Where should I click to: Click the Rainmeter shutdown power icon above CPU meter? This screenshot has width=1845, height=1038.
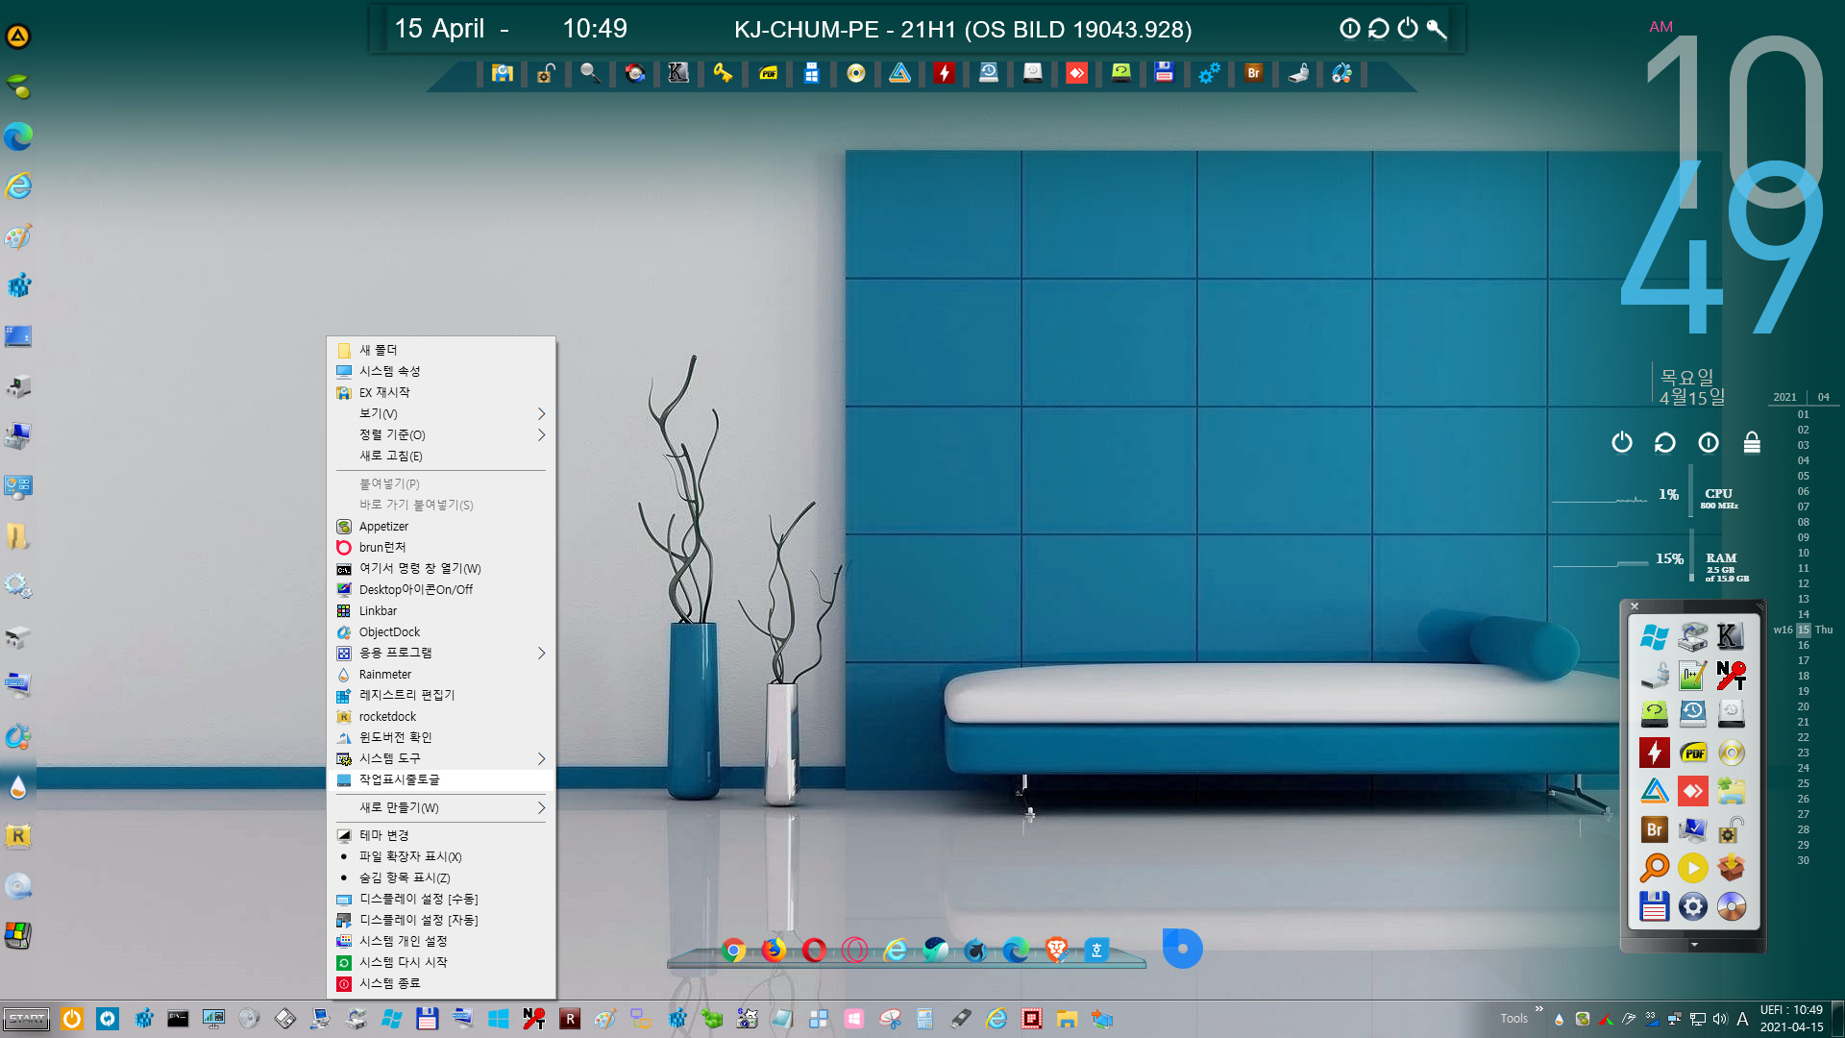tap(1622, 442)
